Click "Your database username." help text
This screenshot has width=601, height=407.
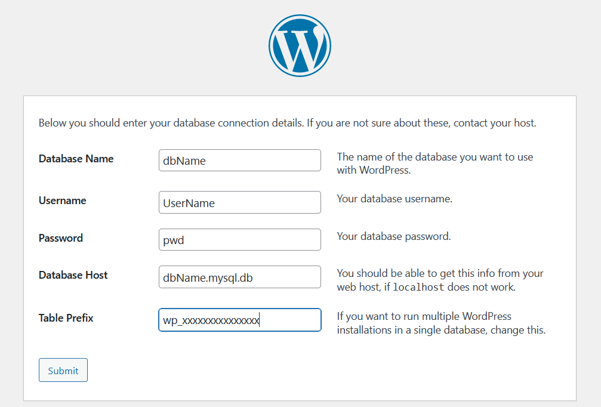(x=394, y=199)
